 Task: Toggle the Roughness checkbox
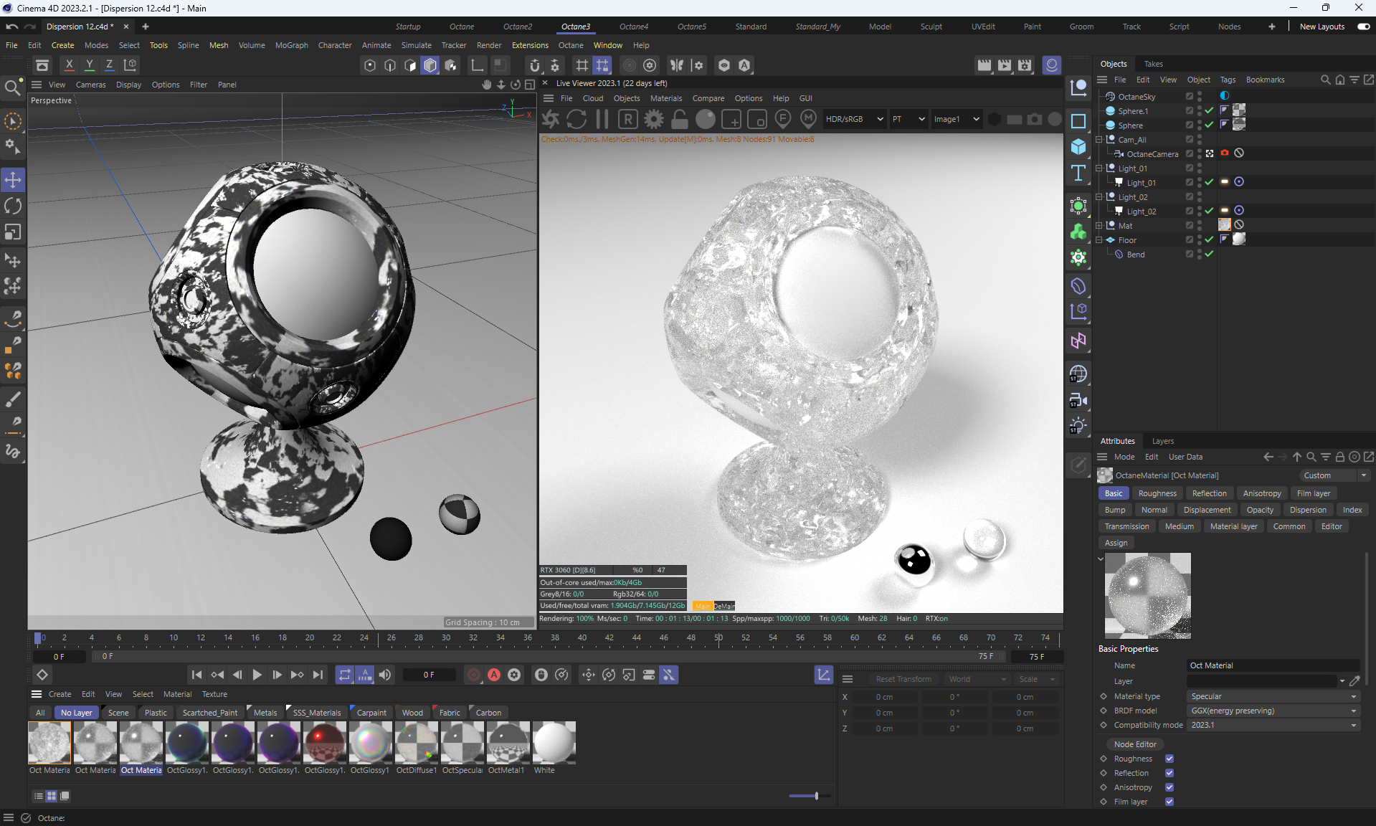point(1169,759)
